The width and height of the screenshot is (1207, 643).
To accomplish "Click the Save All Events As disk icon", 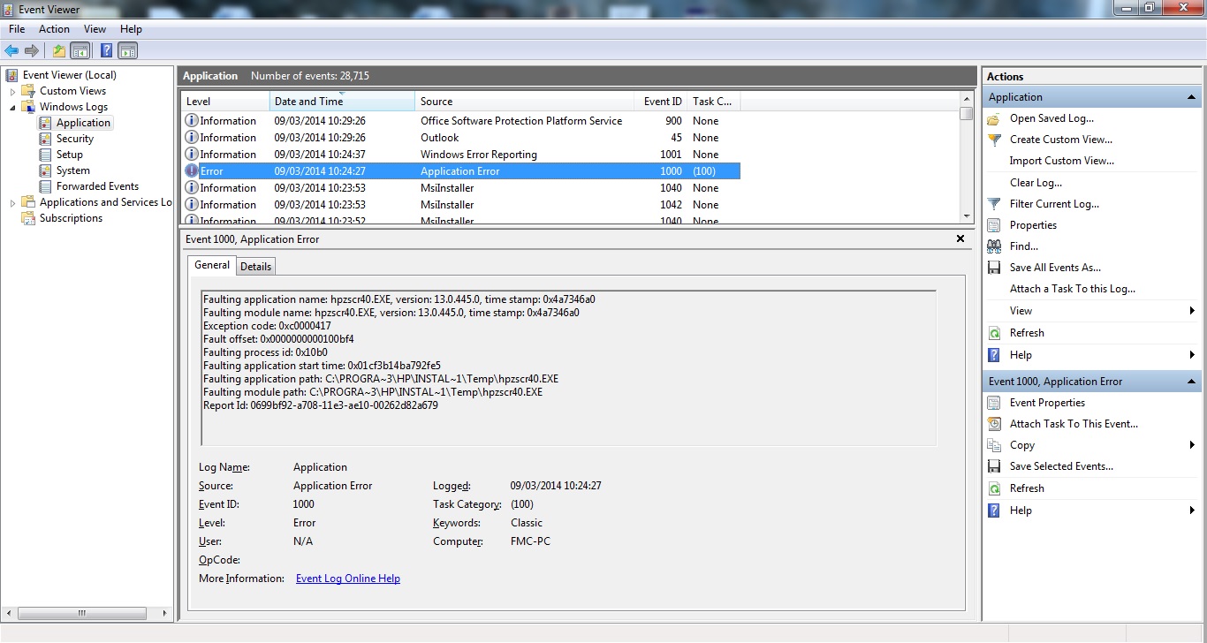I will pos(994,268).
